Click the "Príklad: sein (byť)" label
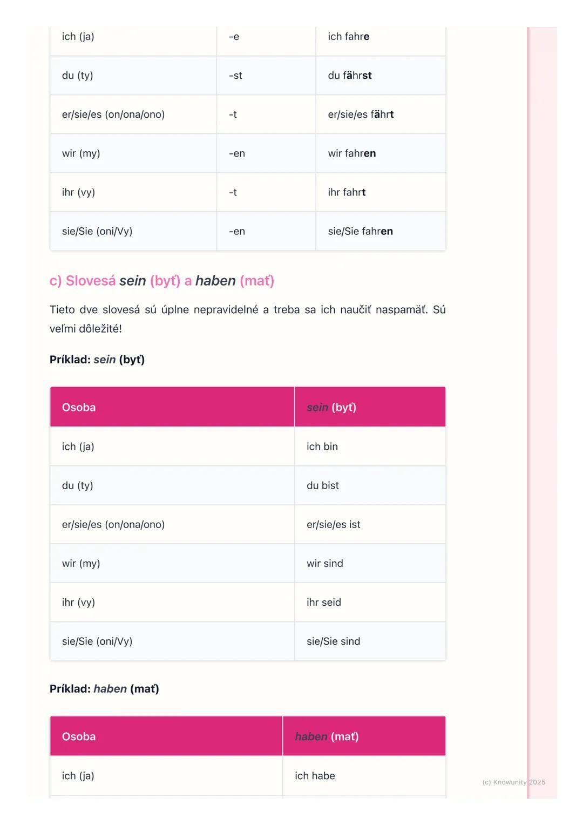Screen dimensions: 583x825 point(97,360)
